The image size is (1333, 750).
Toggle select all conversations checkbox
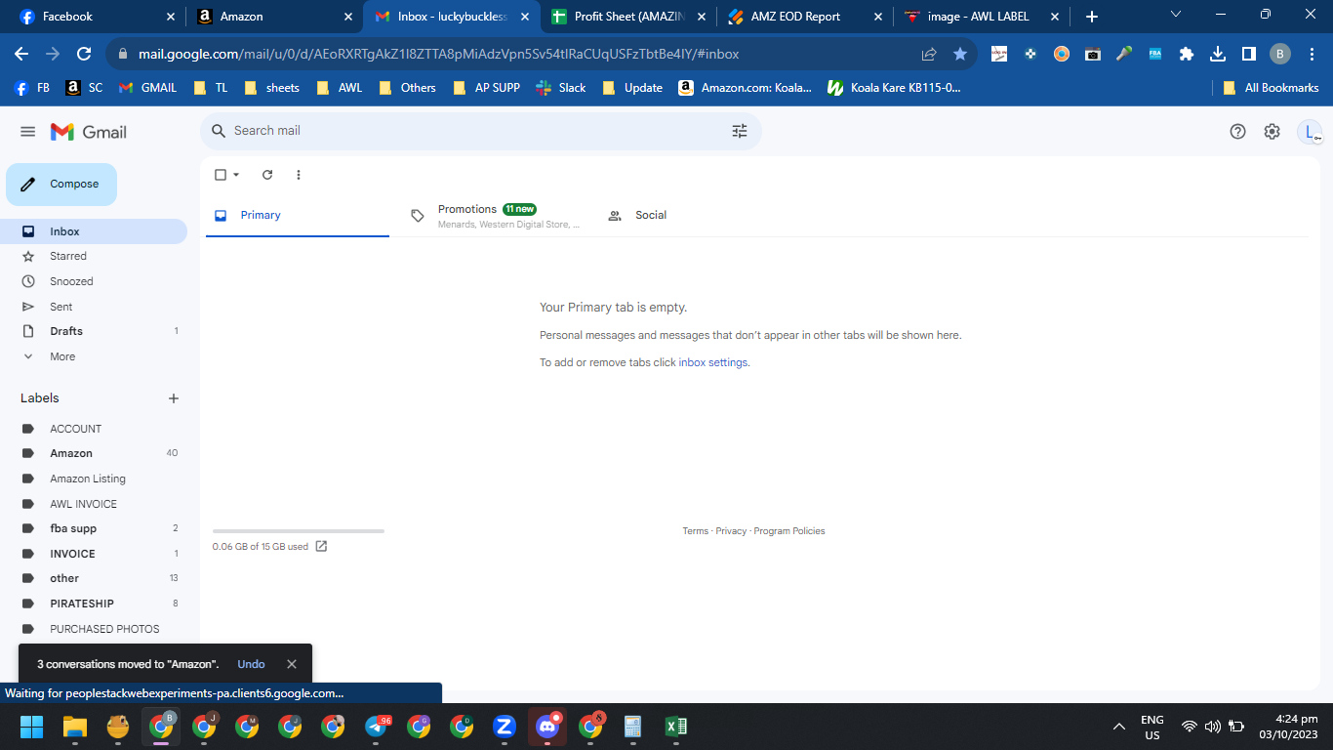tap(221, 175)
